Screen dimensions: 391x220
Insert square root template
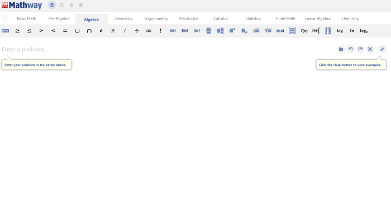tap(256, 31)
